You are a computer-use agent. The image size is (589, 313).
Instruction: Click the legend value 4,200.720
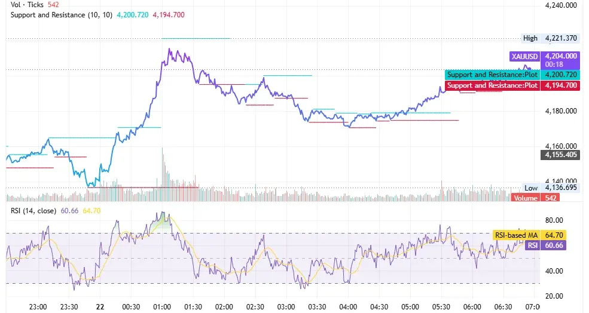click(x=133, y=15)
